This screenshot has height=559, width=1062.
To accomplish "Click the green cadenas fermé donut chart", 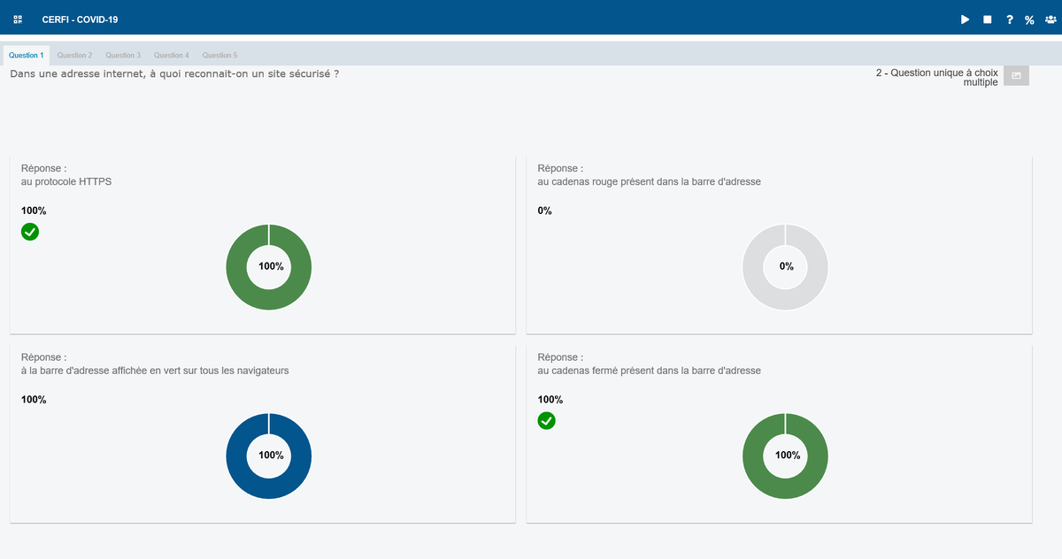I will [x=785, y=456].
